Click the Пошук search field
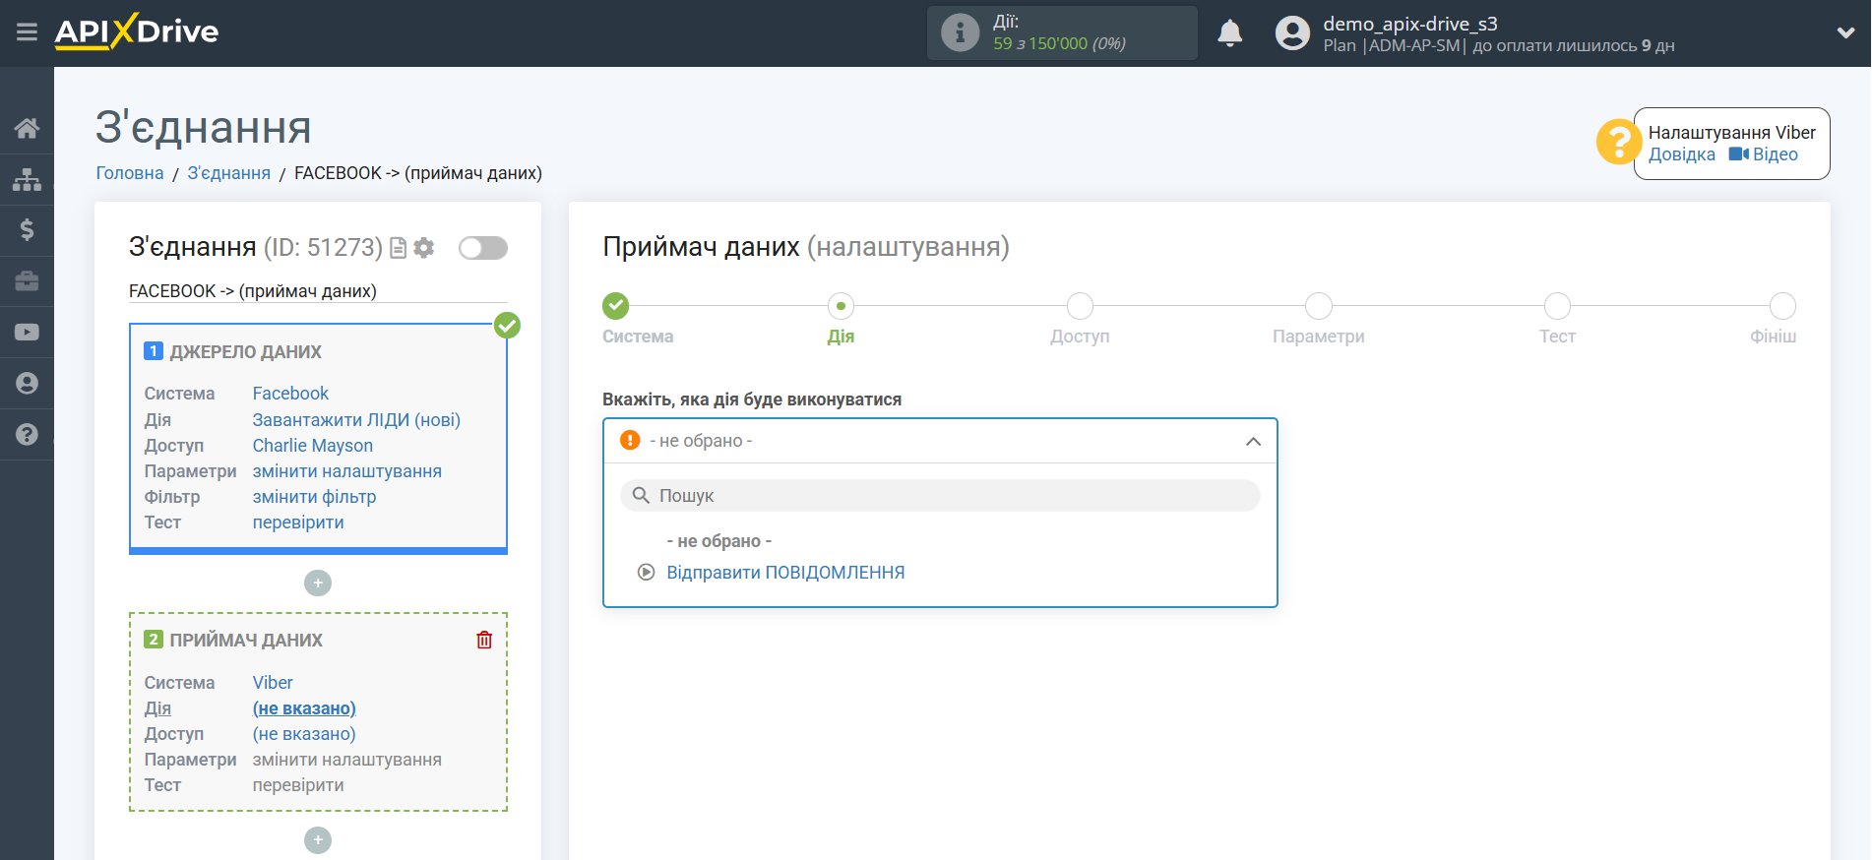Viewport: 1872px width, 860px height. click(x=940, y=496)
